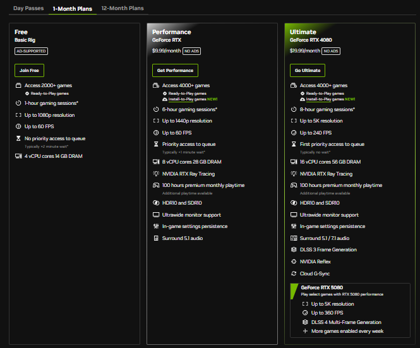Click the computer icon beside 8 vCPU cores
Image resolution: width=420 pixels, height=348 pixels.
point(156,162)
